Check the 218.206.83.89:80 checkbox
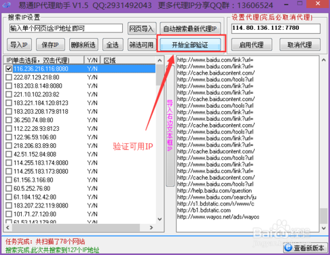This screenshot has height=255, width=330. point(9,146)
